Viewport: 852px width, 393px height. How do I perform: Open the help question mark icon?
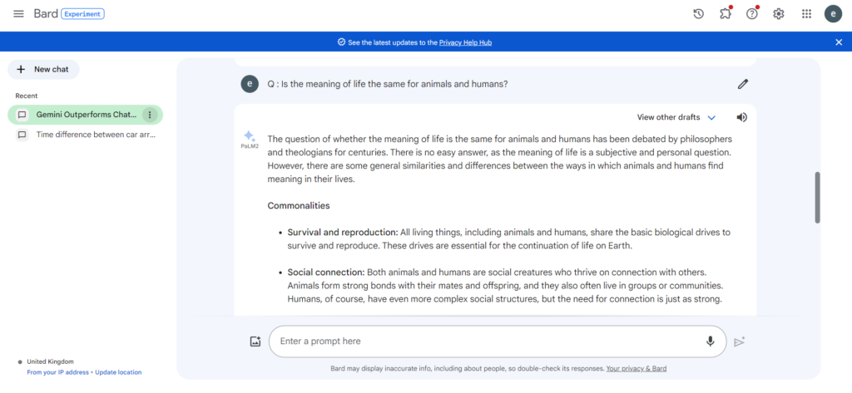pos(752,14)
